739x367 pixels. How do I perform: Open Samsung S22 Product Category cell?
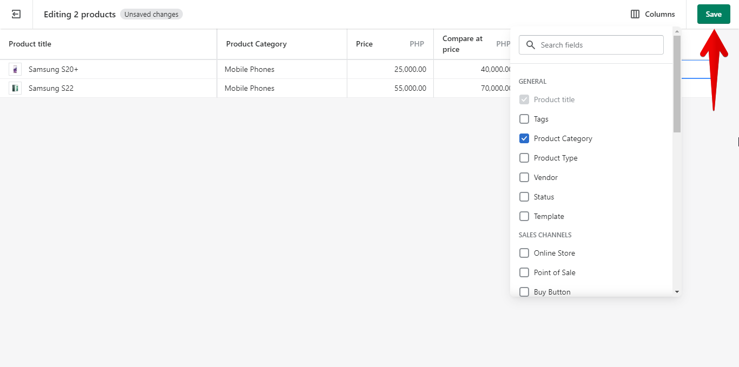tap(282, 88)
